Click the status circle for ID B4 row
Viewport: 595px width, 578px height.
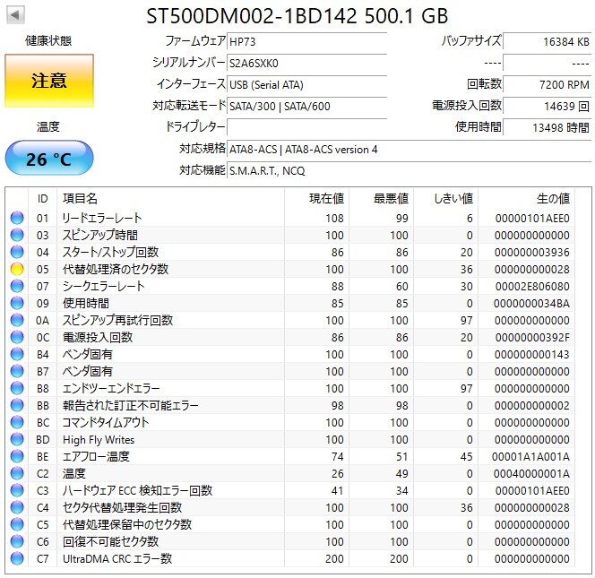click(17, 354)
